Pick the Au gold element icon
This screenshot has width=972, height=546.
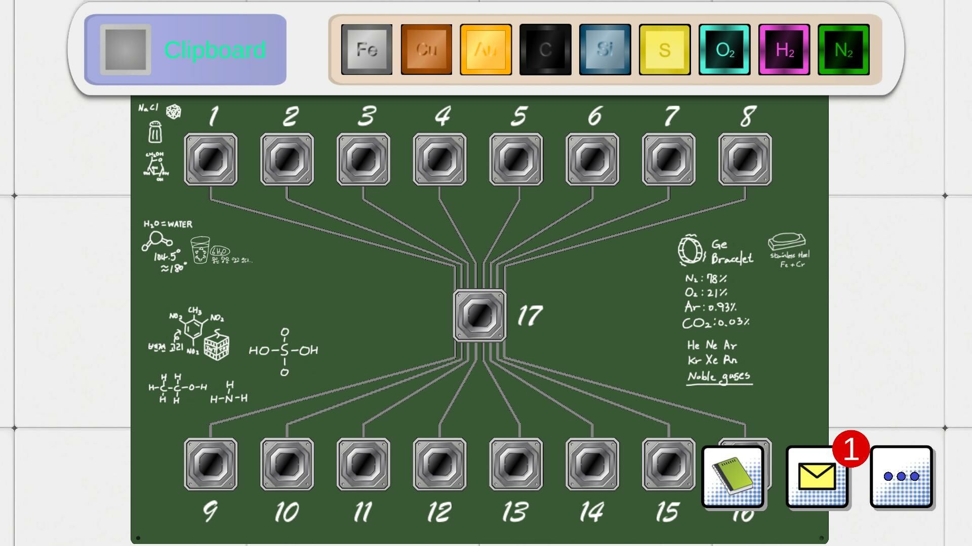click(485, 49)
